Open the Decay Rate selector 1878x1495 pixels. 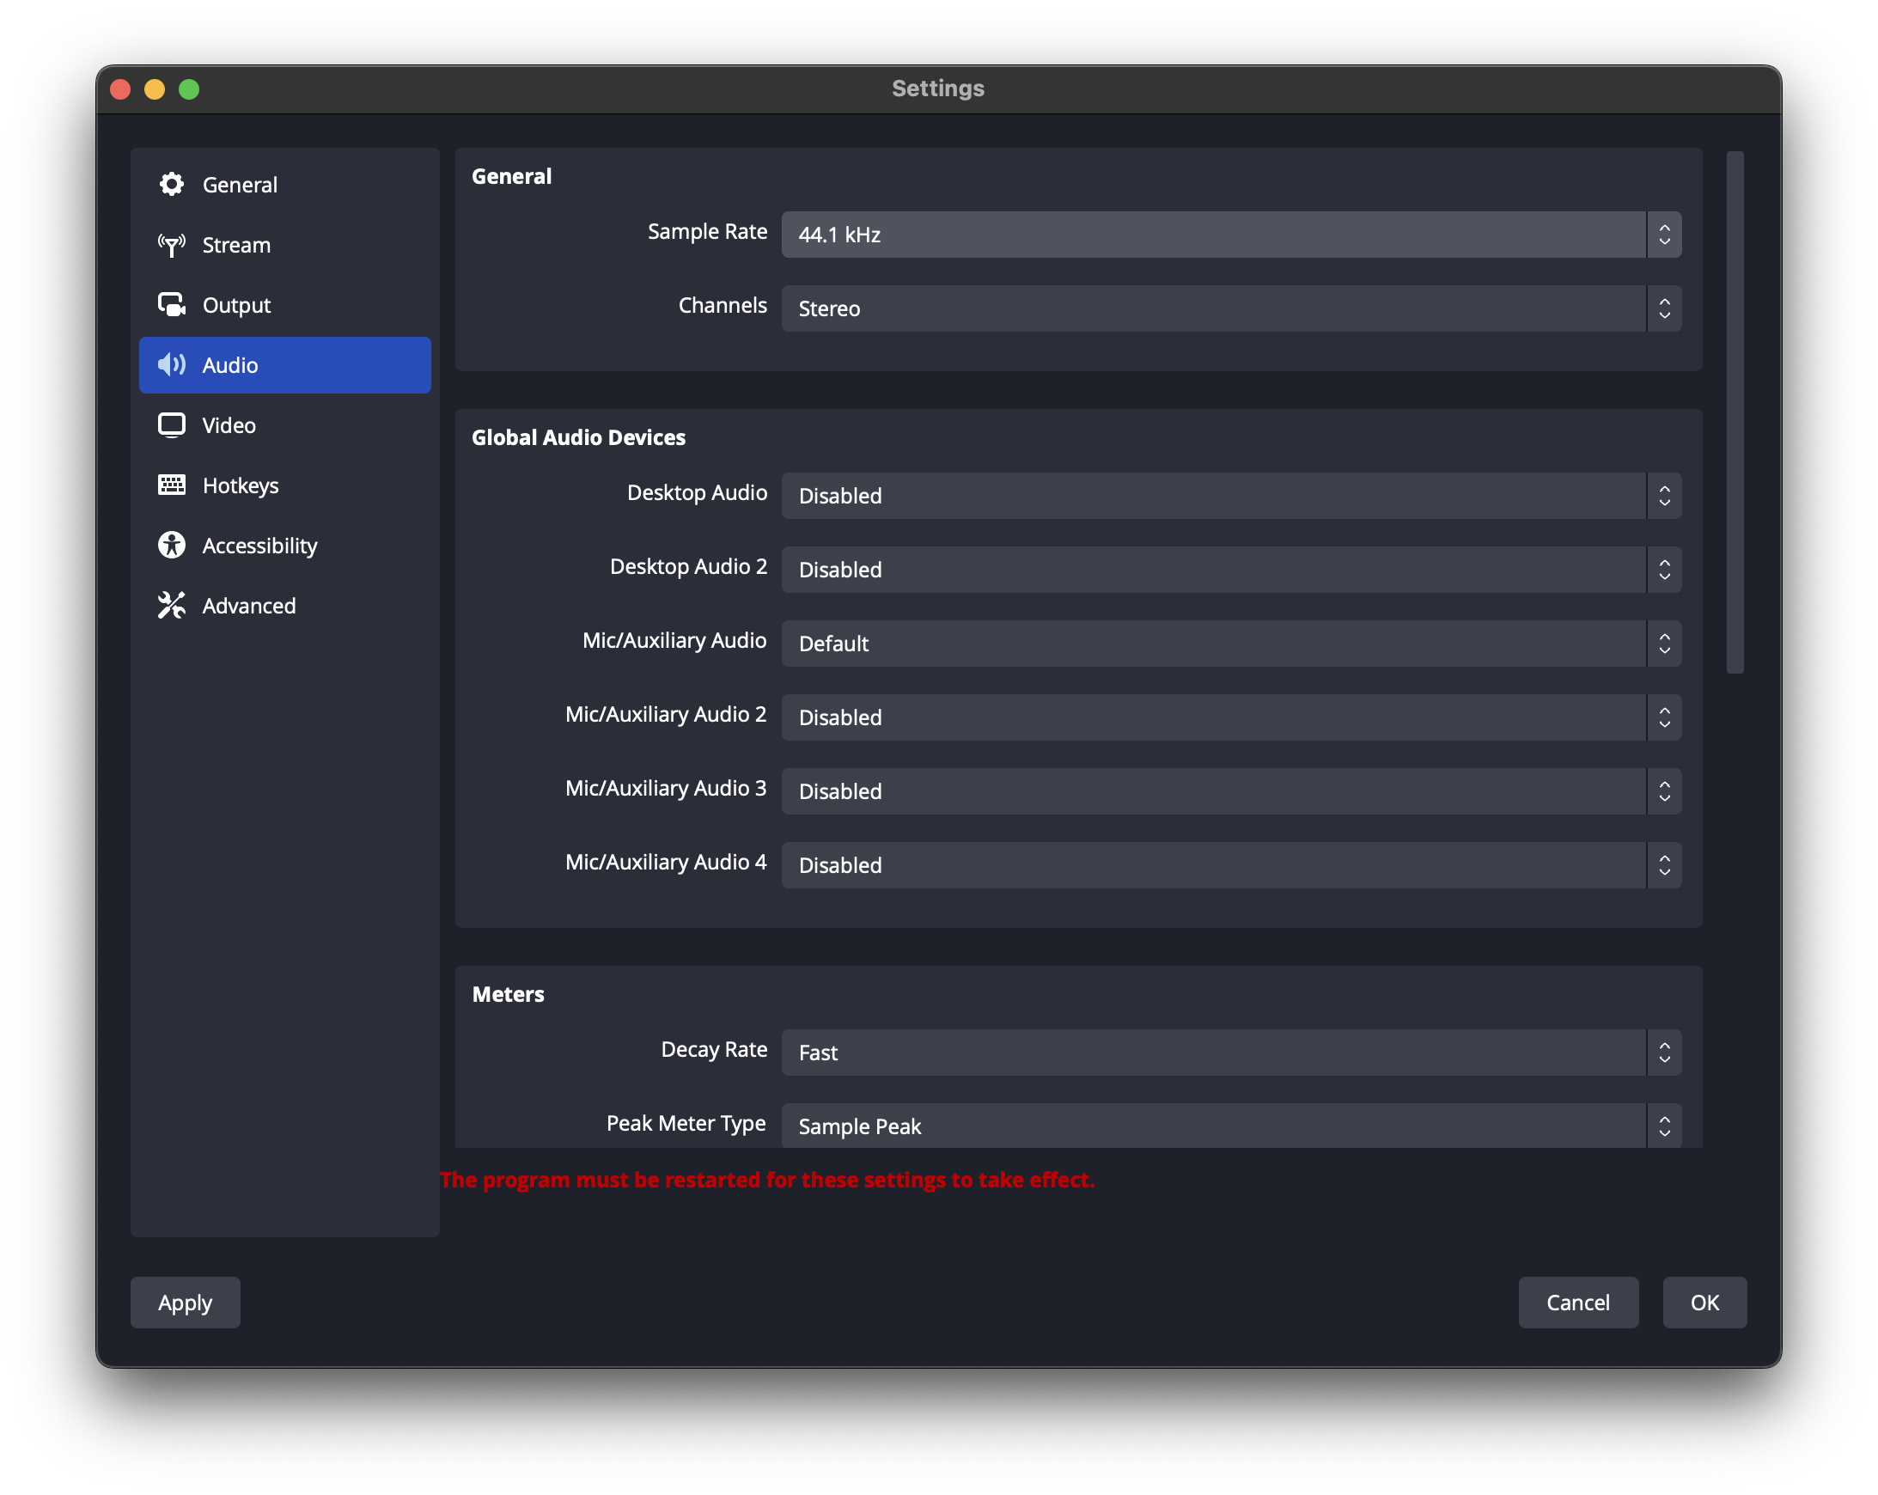pos(1229,1052)
